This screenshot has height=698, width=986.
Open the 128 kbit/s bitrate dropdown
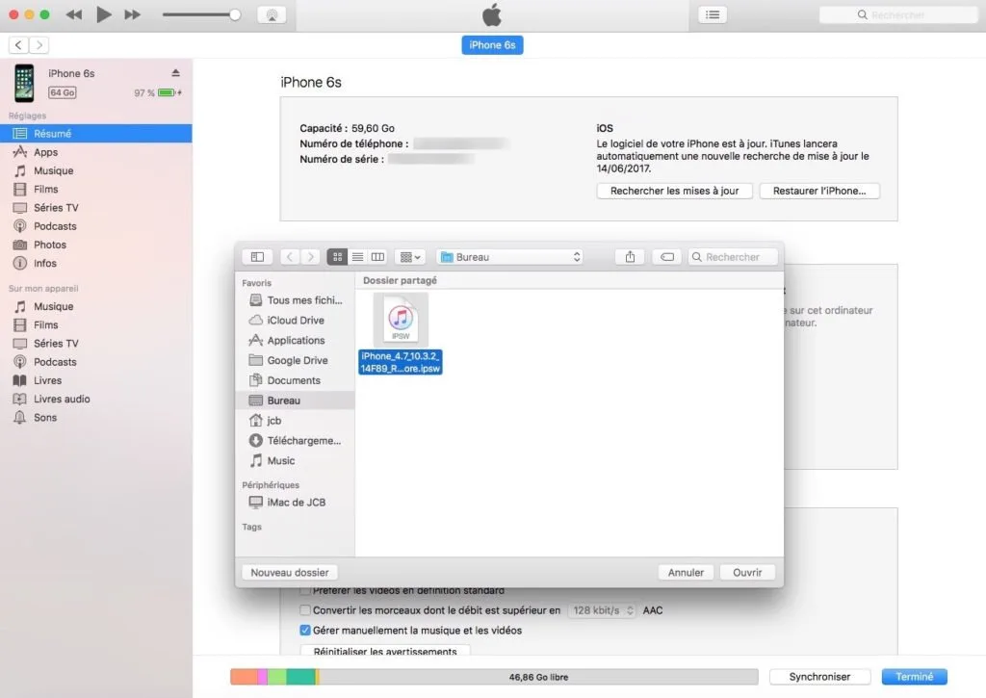(603, 610)
